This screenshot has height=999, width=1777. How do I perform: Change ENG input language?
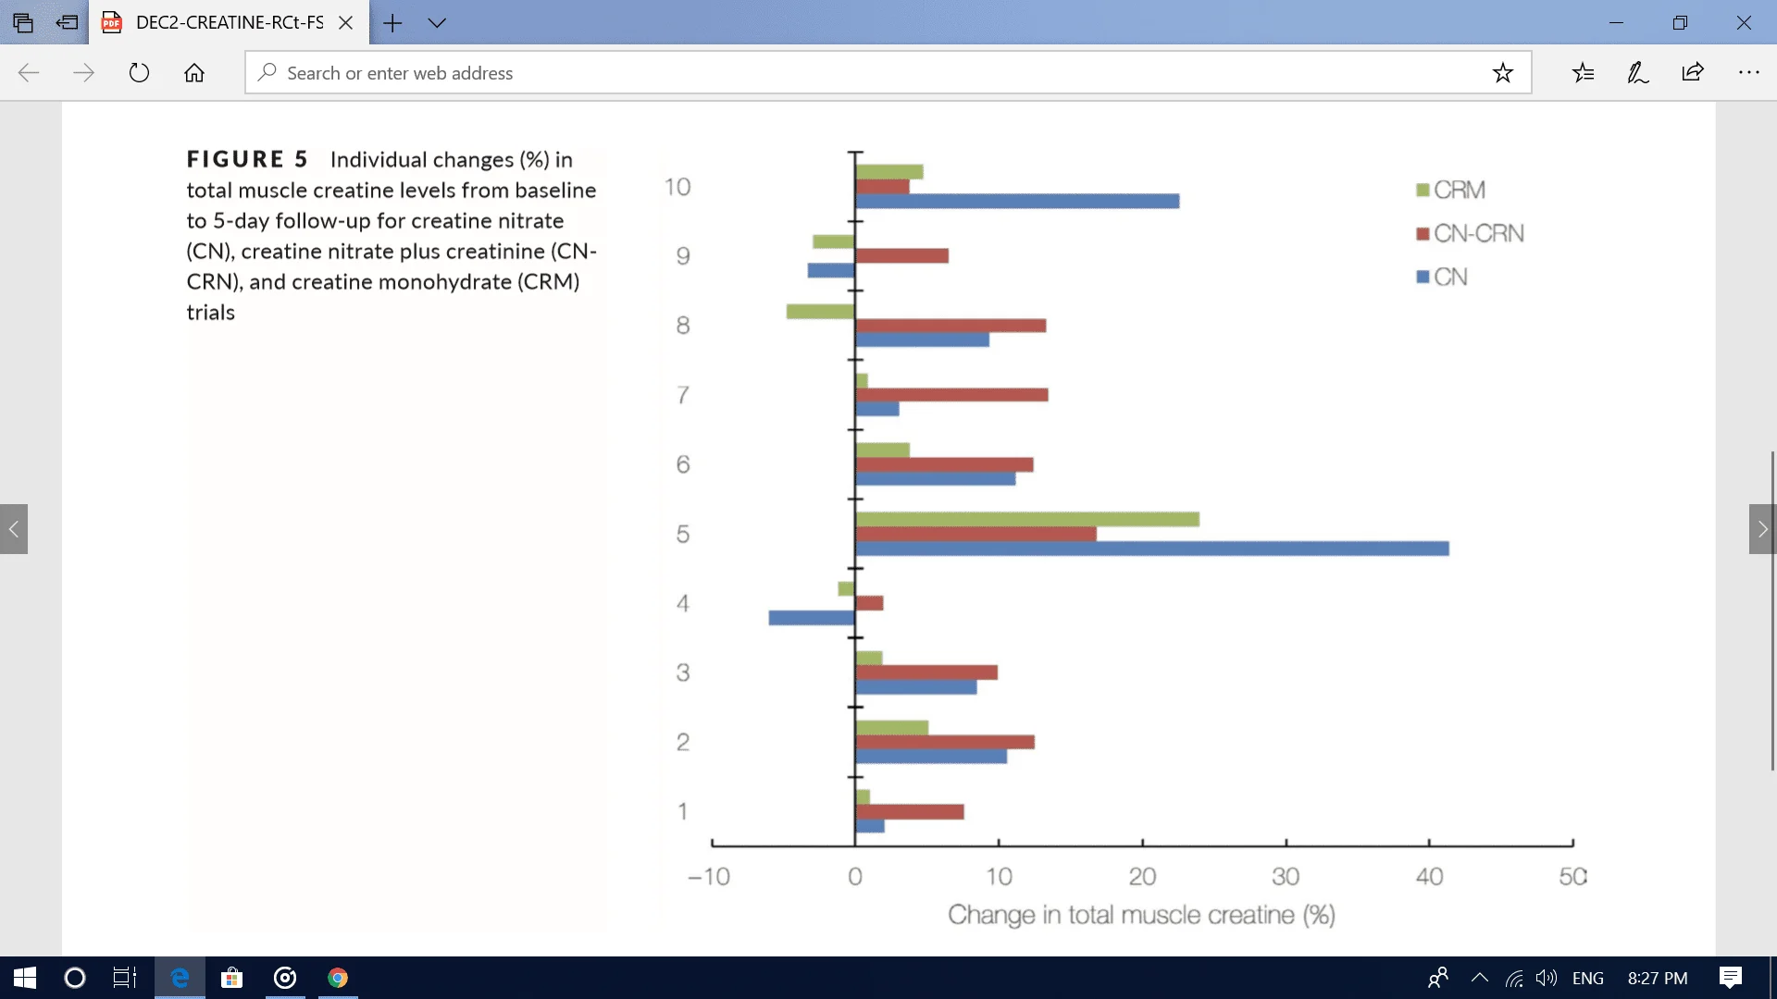pyautogui.click(x=1588, y=978)
